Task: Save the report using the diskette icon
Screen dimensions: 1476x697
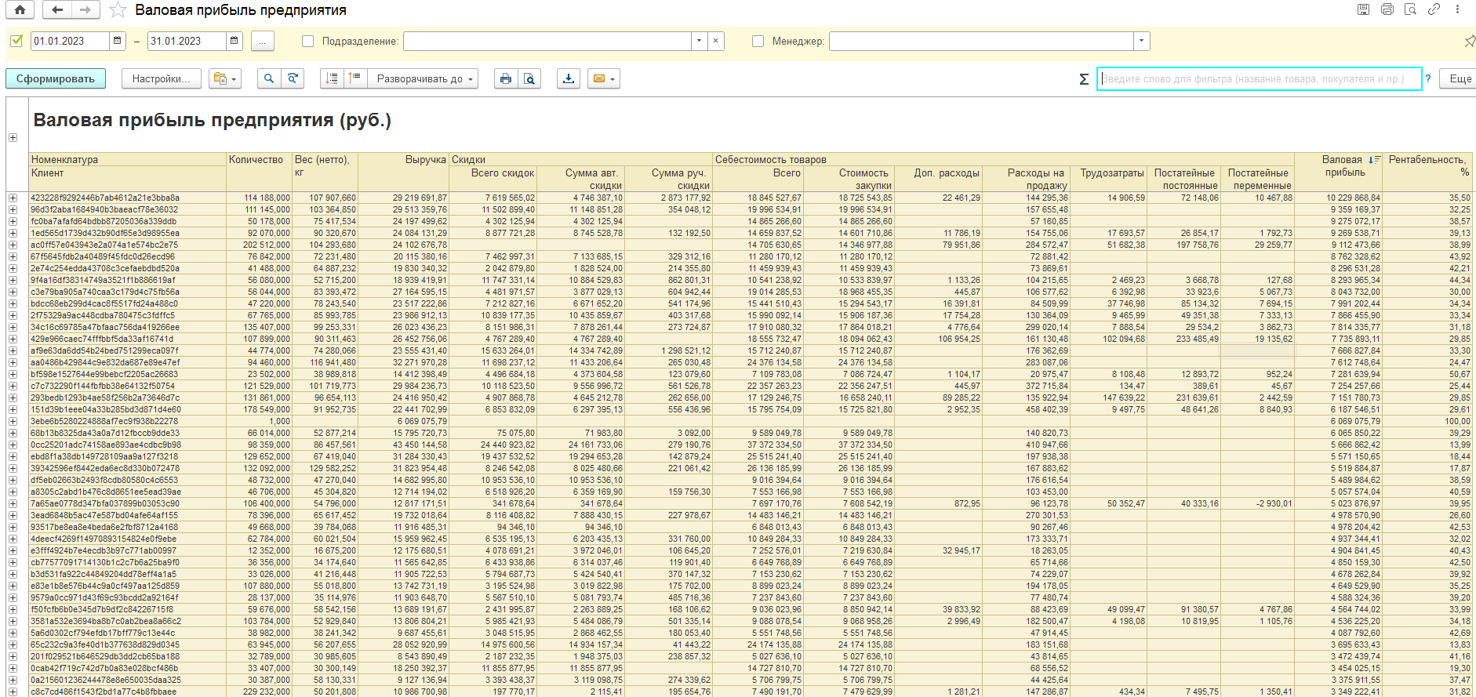Action: (1364, 10)
